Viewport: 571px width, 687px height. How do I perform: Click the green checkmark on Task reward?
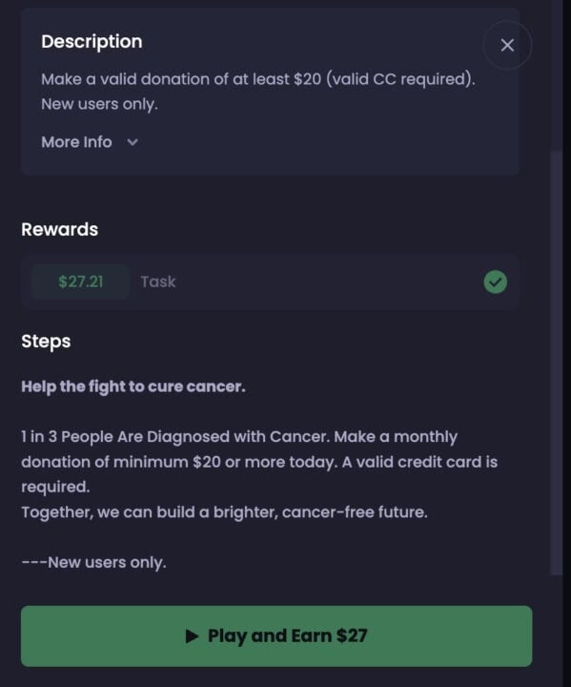pyautogui.click(x=496, y=281)
